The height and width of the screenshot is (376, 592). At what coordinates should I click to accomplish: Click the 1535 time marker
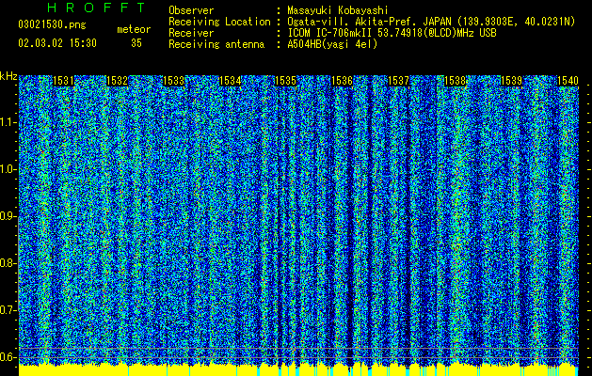pyautogui.click(x=285, y=81)
